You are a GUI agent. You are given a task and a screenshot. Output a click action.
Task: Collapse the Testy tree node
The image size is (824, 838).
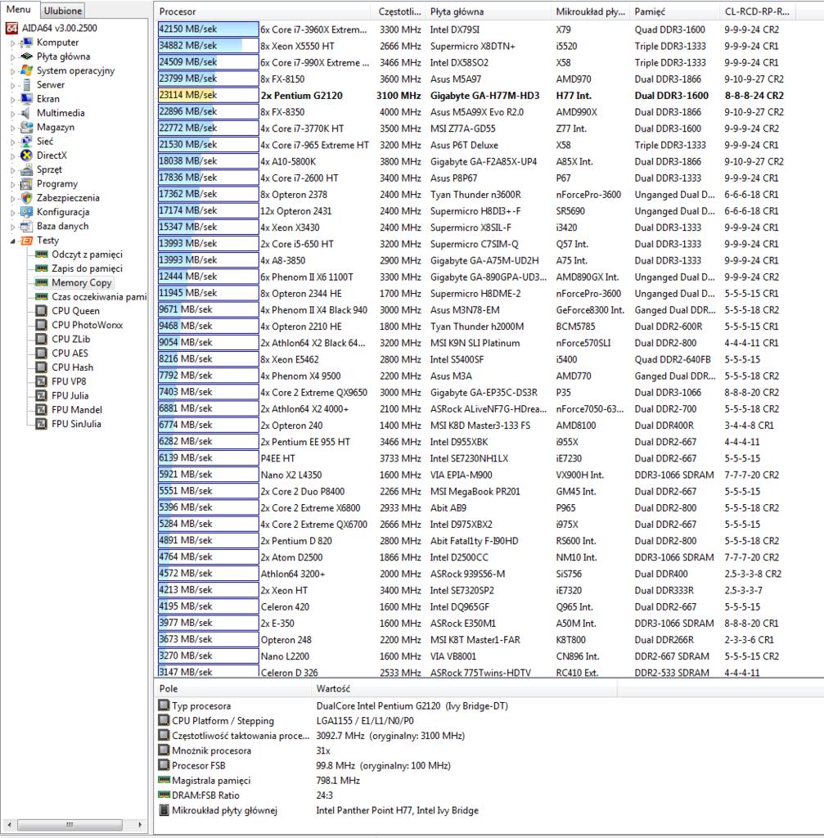click(13, 241)
